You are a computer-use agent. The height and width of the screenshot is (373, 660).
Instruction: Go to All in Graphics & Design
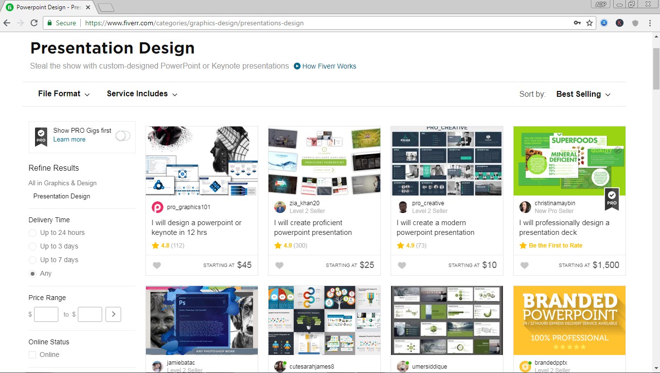[x=62, y=183]
